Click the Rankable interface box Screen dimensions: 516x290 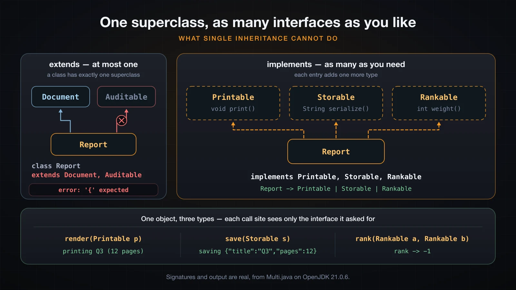pyautogui.click(x=439, y=103)
